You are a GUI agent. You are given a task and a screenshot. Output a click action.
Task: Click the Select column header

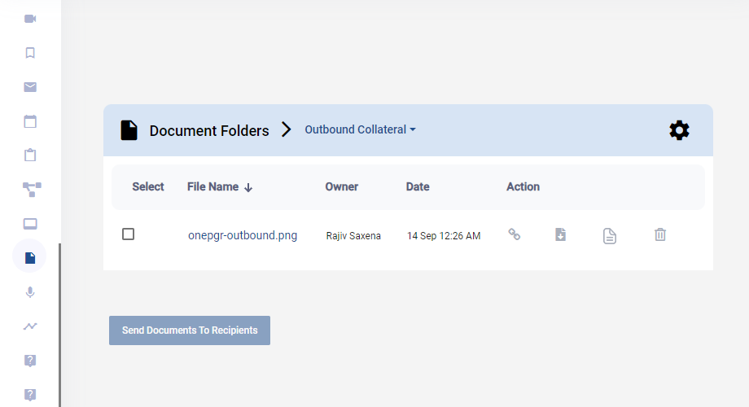(x=148, y=186)
